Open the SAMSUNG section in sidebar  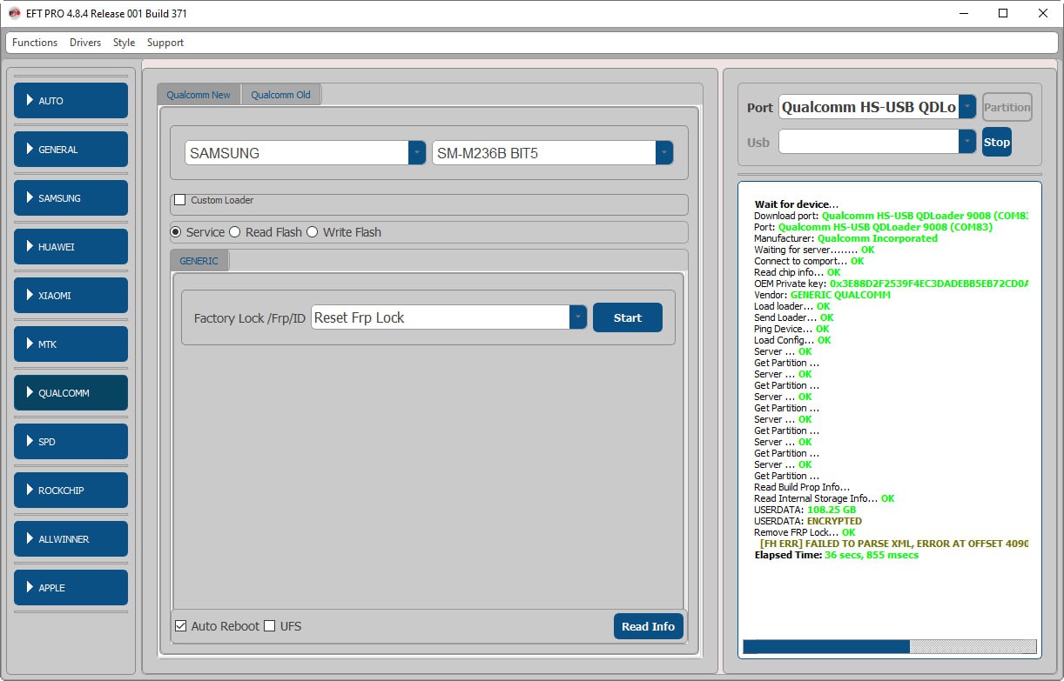tap(71, 198)
